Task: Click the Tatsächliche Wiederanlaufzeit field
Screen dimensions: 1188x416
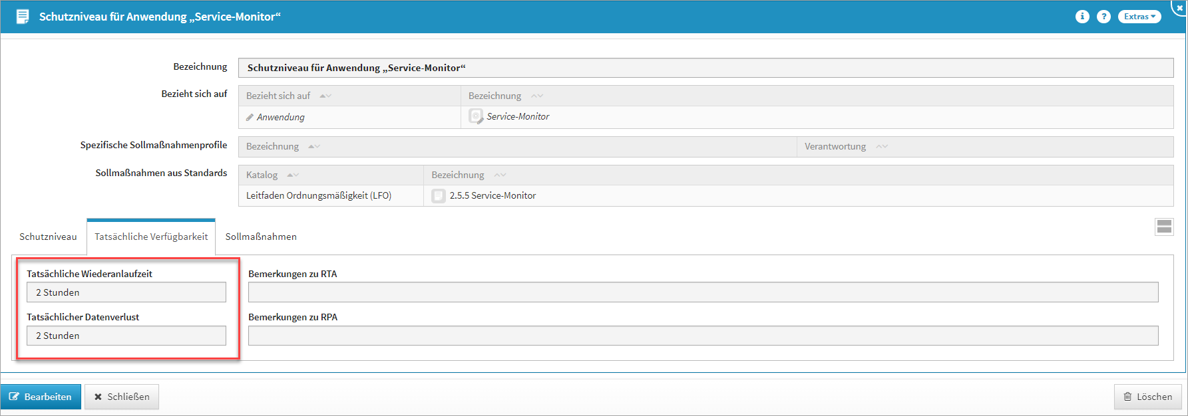Action: tap(126, 292)
